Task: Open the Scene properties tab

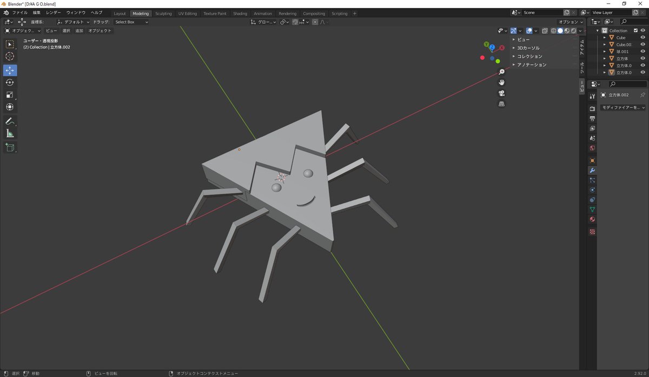Action: tap(592, 138)
